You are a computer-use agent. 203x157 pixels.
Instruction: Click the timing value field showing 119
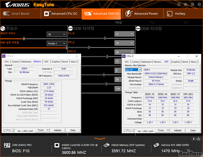(x=118, y=89)
